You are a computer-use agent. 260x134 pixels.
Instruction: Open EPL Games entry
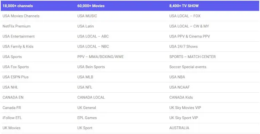click(x=87, y=118)
